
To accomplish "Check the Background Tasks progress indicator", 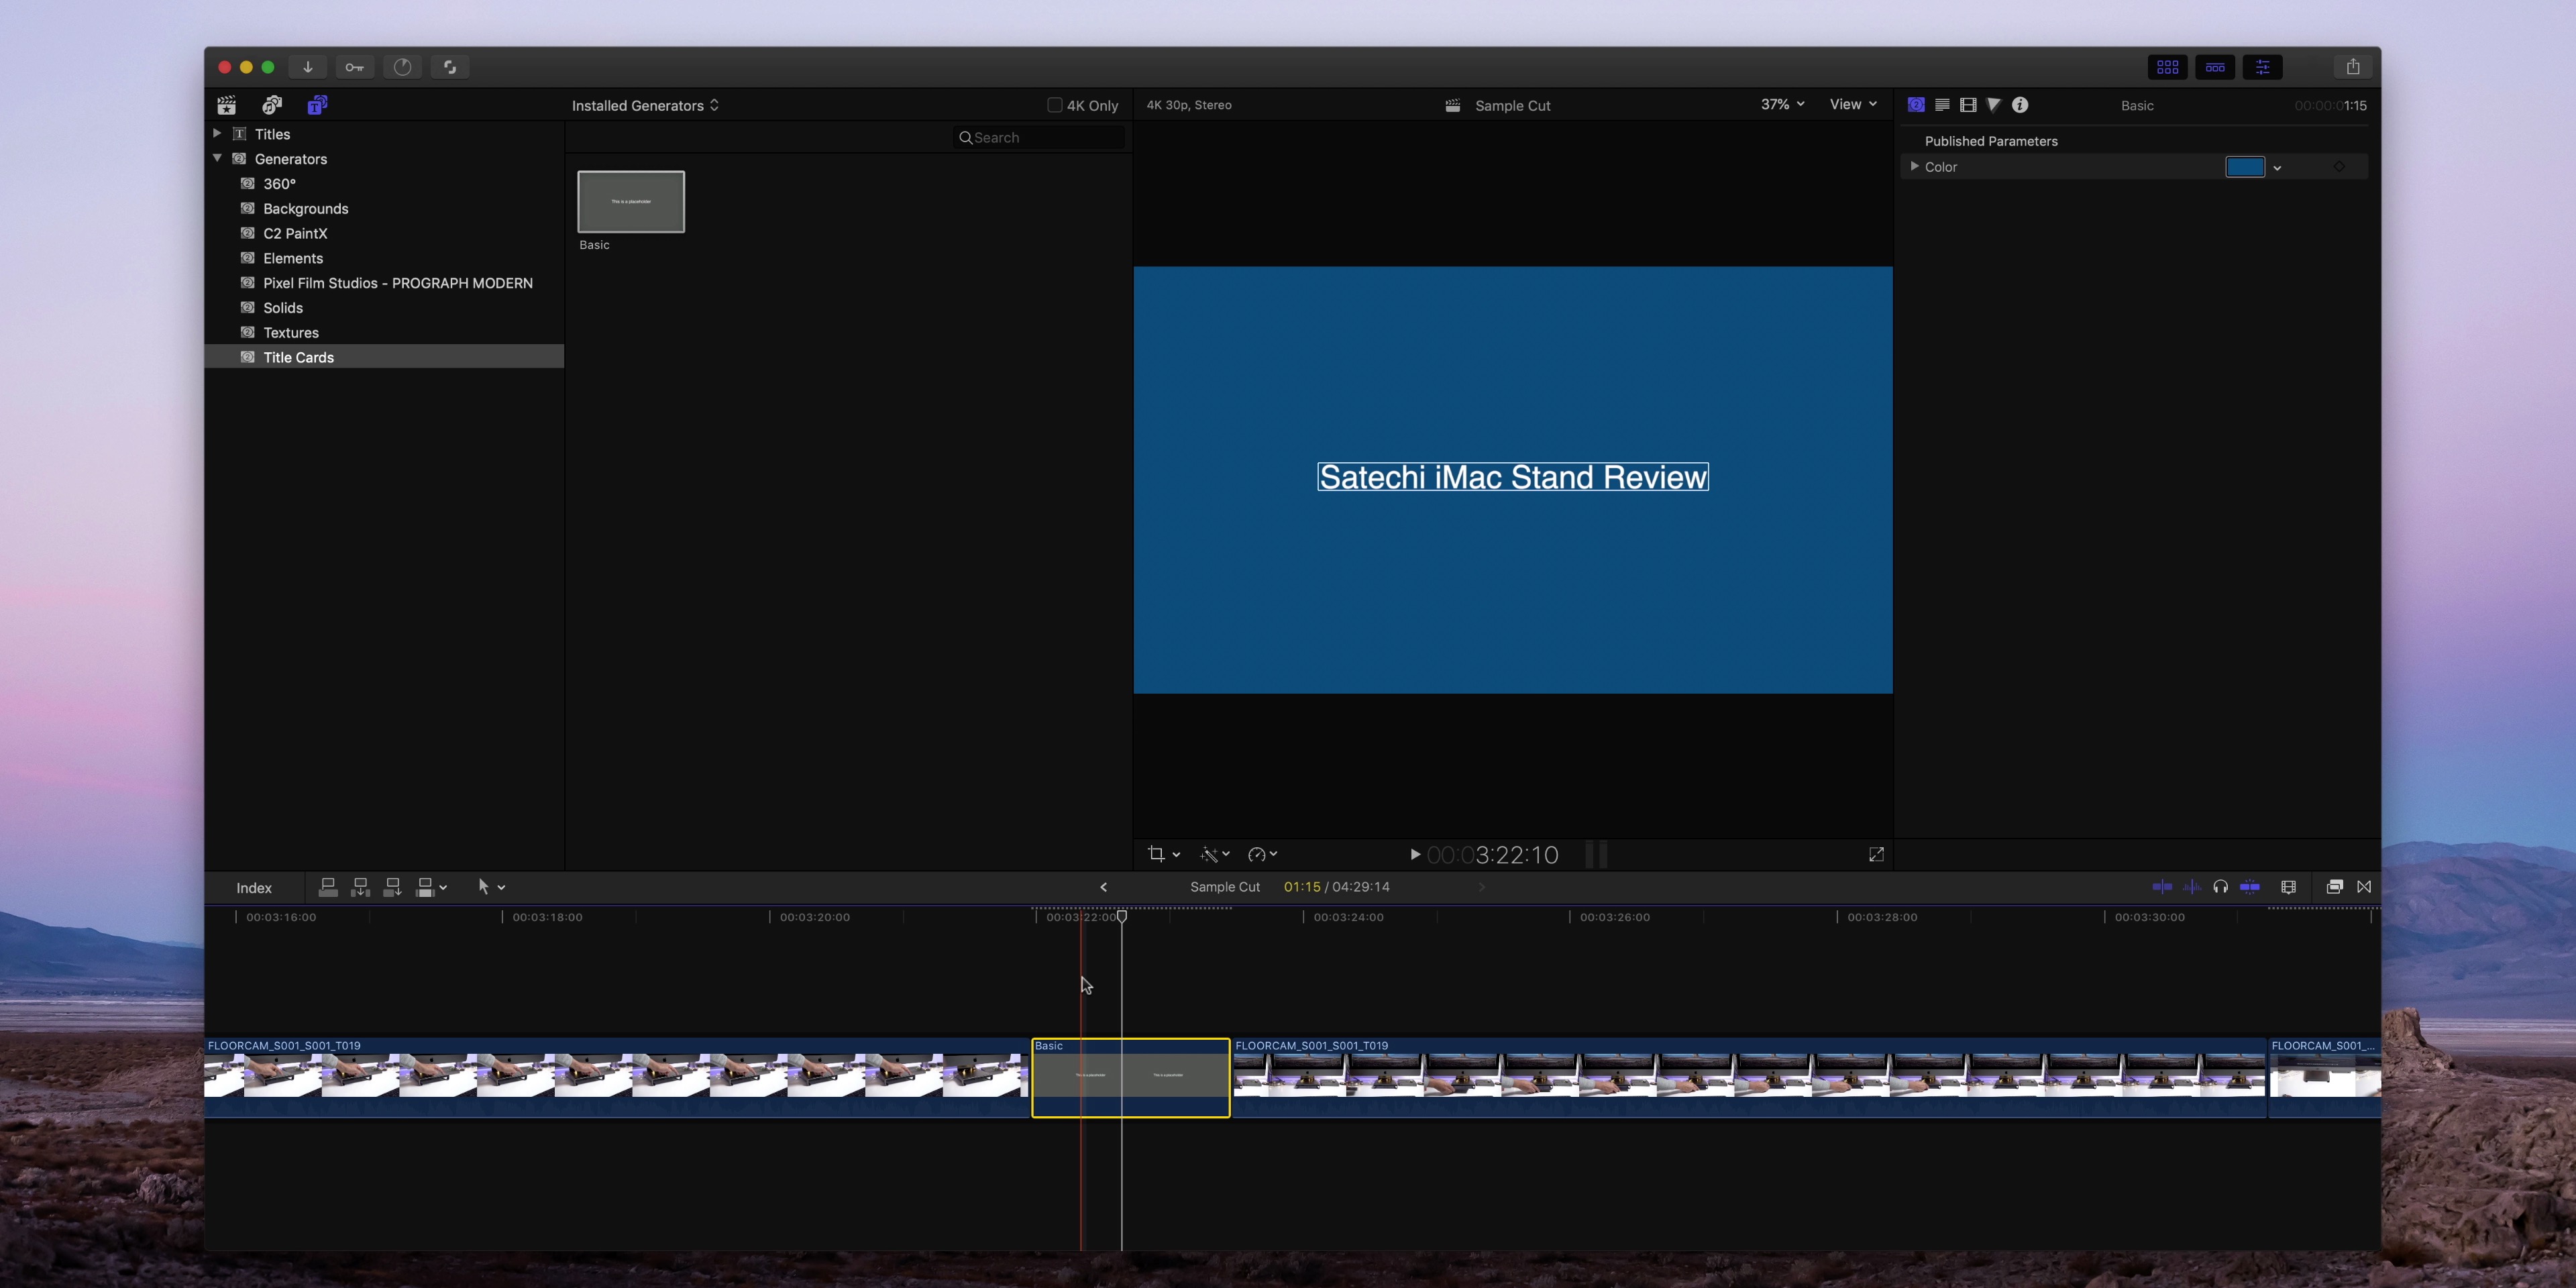I will pyautogui.click(x=403, y=66).
